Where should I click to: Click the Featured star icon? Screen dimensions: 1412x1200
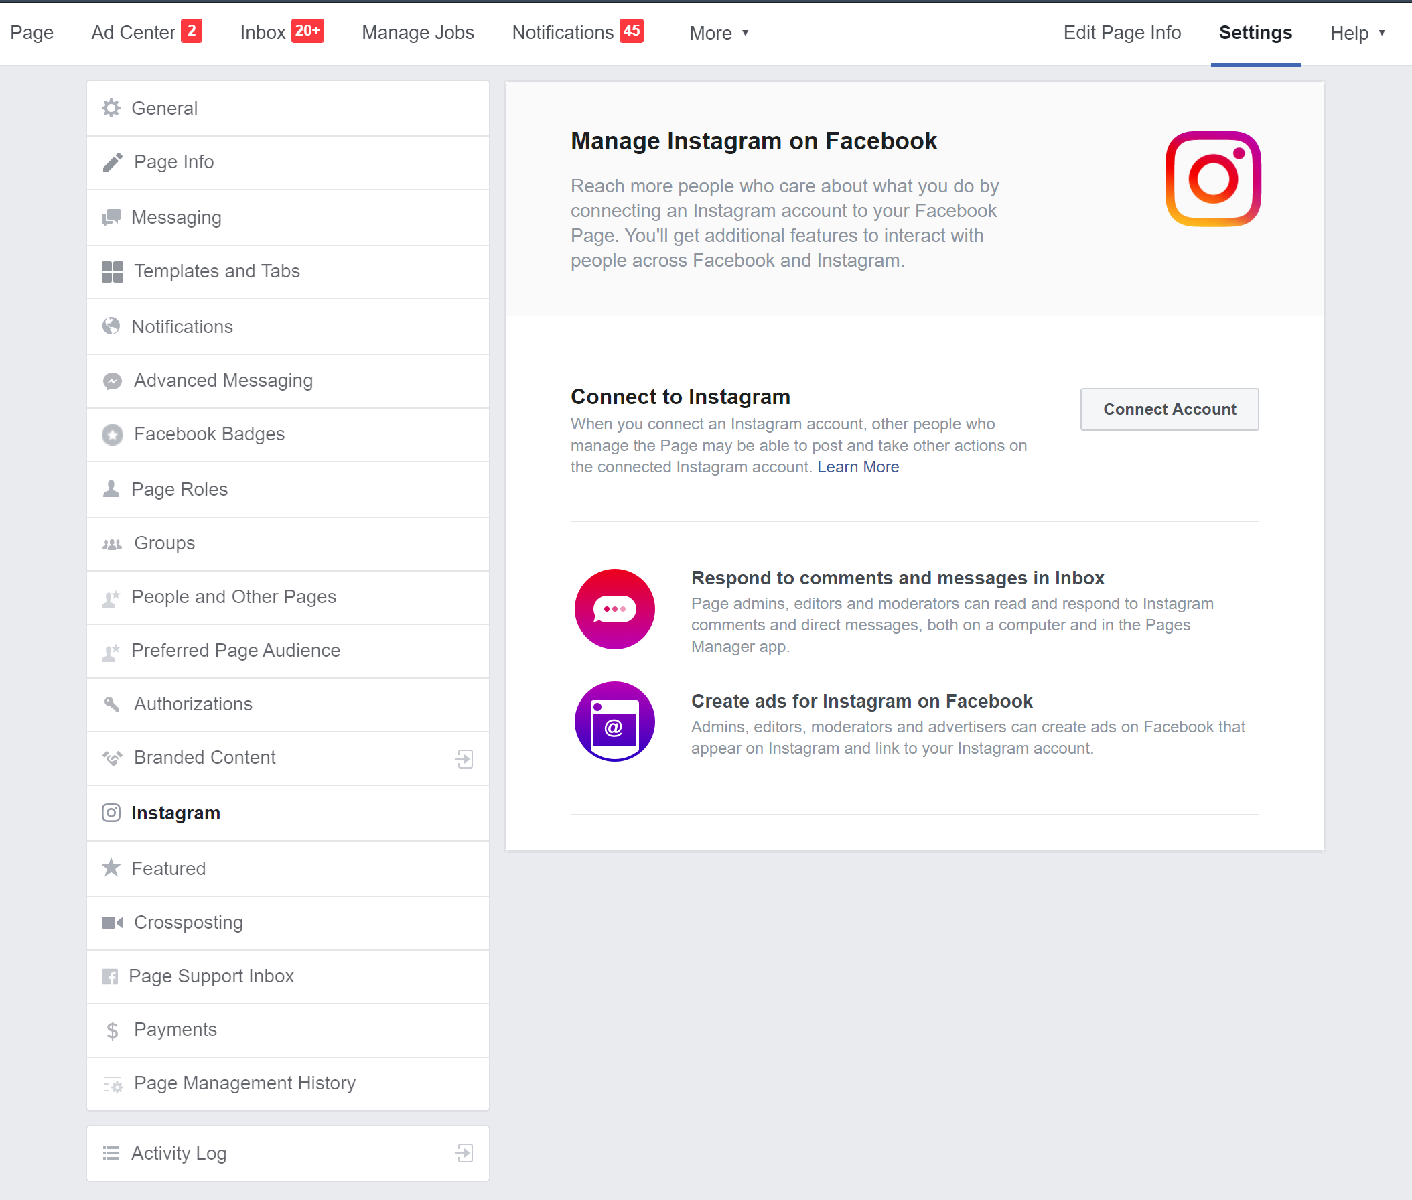111,868
